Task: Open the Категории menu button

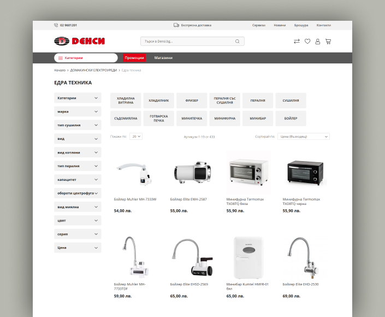Action: 86,58
